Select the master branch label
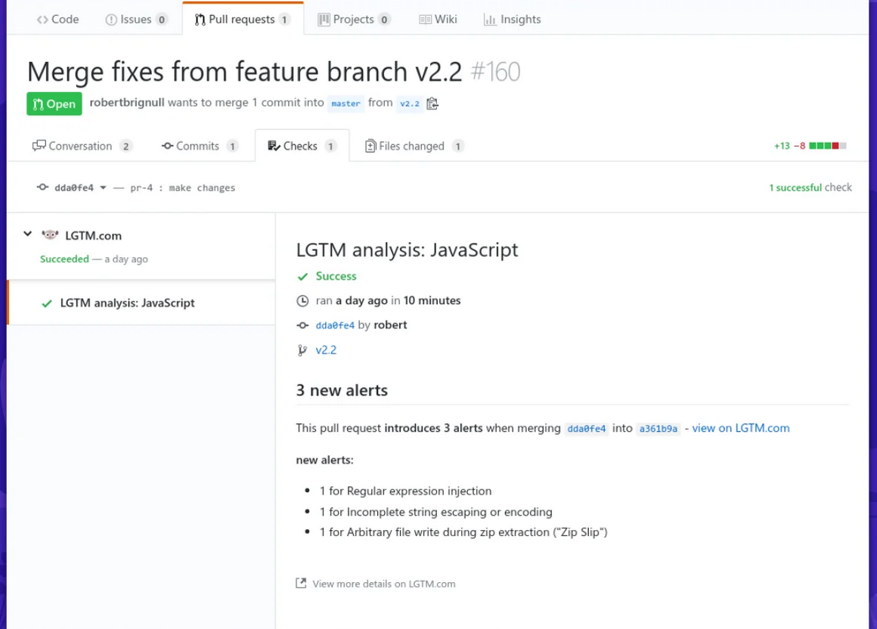 346,104
